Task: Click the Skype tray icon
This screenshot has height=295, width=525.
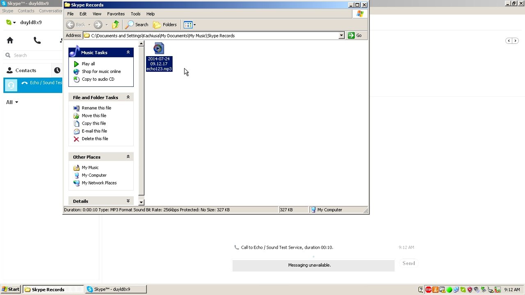Action: click(x=463, y=290)
